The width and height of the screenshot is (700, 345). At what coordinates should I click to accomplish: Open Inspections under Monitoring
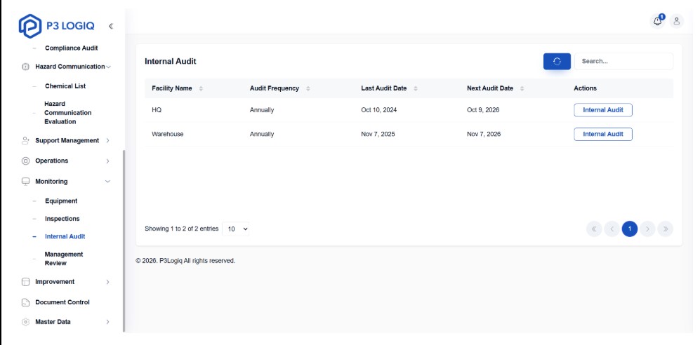pyautogui.click(x=62, y=219)
